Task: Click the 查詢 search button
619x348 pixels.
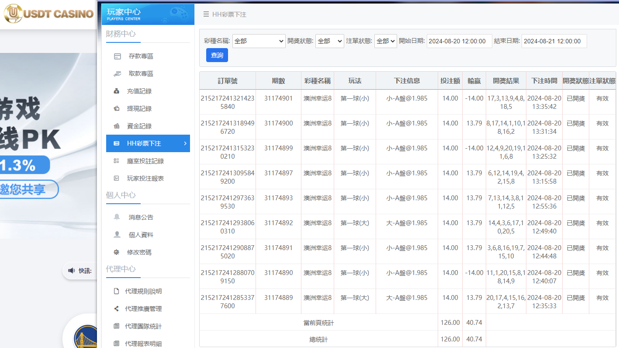Action: [x=217, y=55]
